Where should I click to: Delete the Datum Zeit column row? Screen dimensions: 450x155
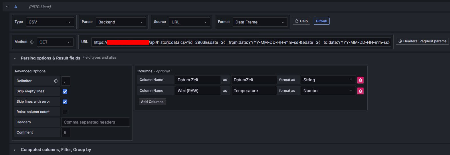coord(360,80)
